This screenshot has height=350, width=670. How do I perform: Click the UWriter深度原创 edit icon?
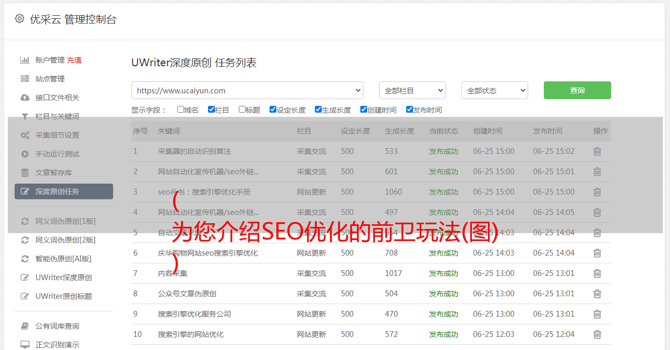click(25, 277)
